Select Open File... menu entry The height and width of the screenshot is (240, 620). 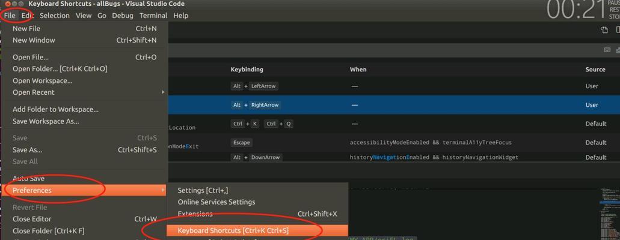coord(84,57)
